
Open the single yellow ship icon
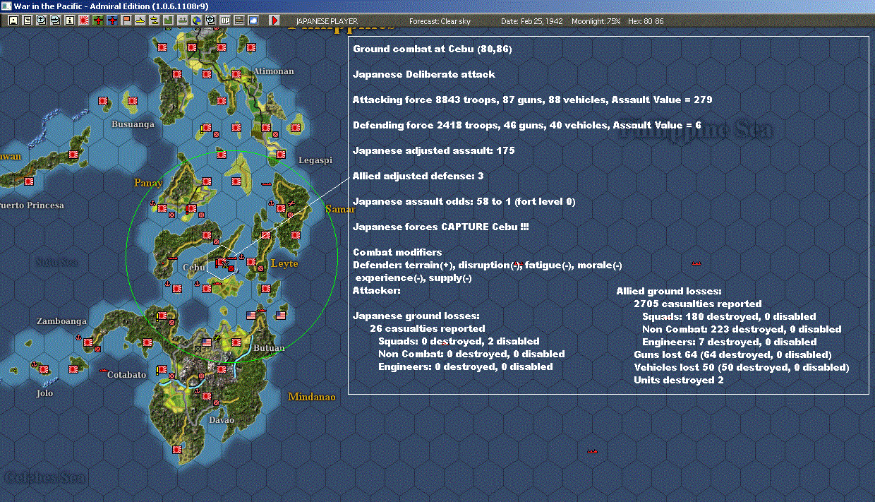140,20
